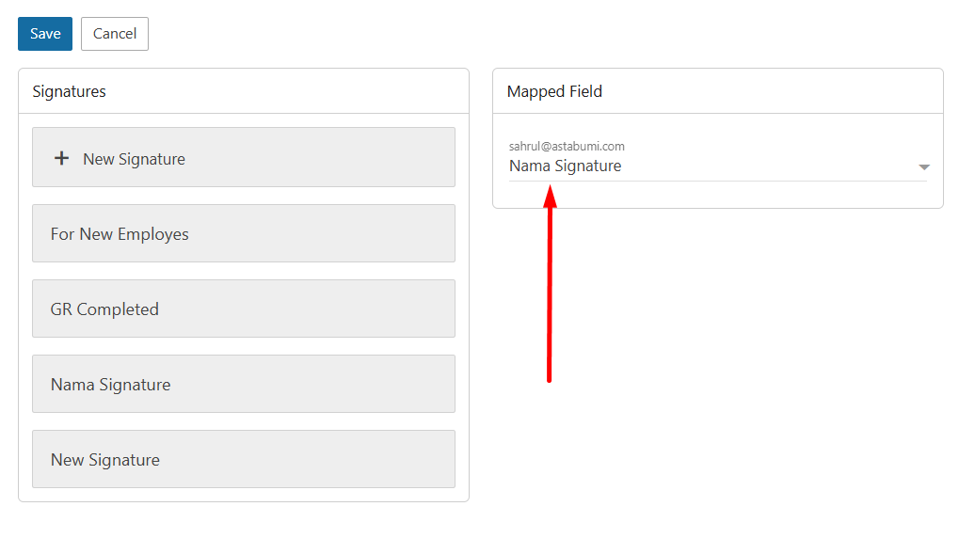
Task: Cancel the signature changes
Action: [x=115, y=34]
